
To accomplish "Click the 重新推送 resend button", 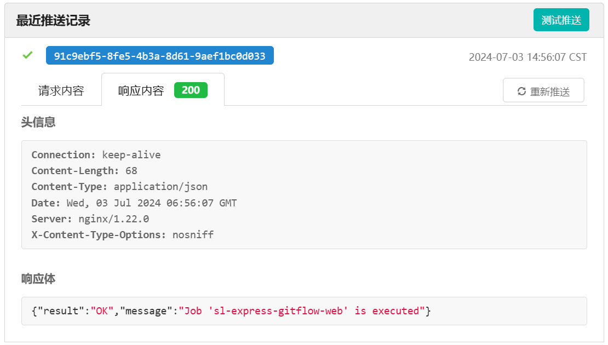I will pos(543,90).
